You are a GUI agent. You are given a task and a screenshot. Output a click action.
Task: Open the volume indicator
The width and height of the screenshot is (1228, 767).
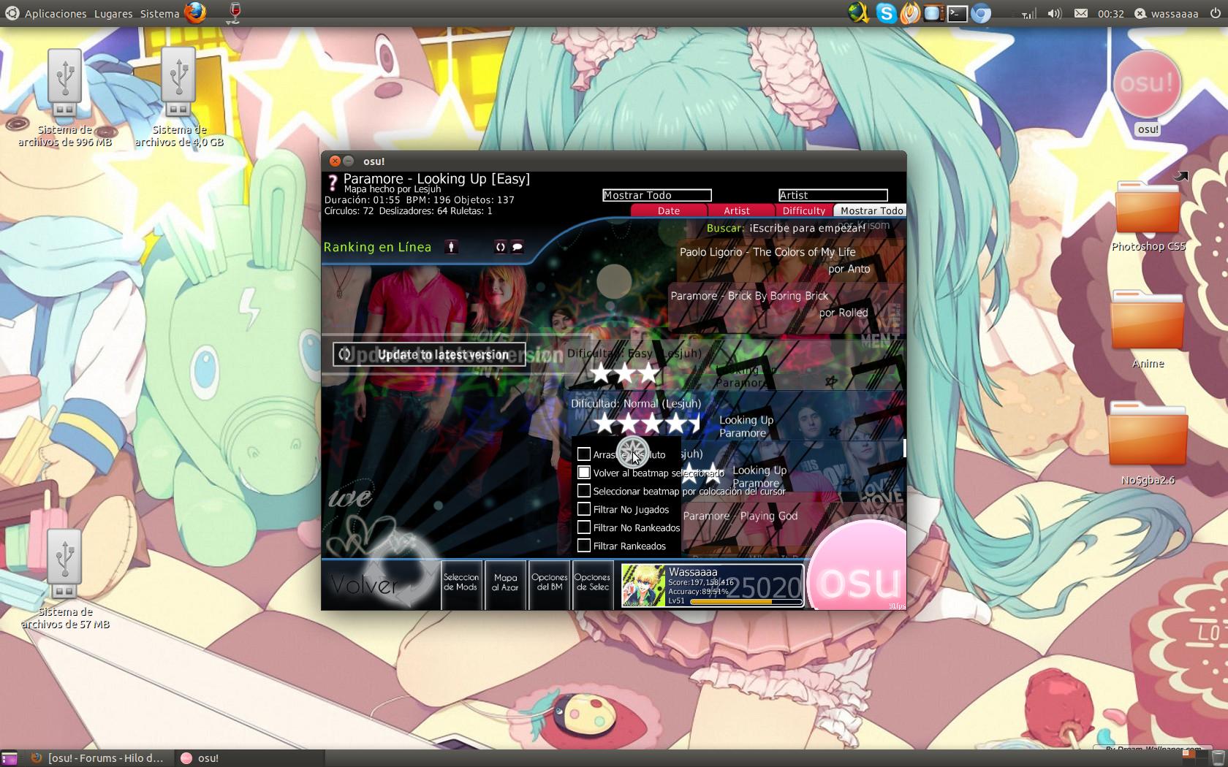click(1054, 13)
